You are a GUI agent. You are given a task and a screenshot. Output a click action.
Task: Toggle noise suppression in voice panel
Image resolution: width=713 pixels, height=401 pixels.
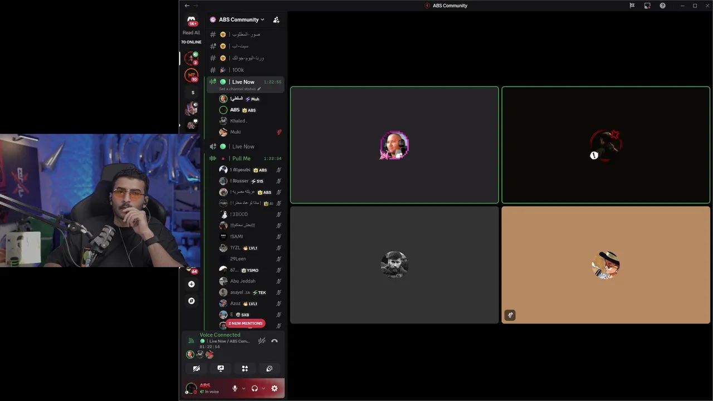[x=261, y=341]
